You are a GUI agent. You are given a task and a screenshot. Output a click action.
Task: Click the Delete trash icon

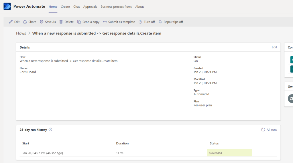coord(61,22)
